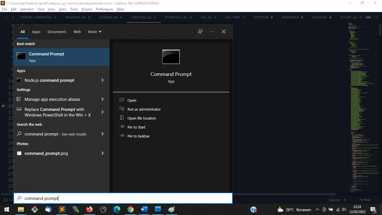Click the large Command Prompt preview icon
Image resolution: width=382 pixels, height=215 pixels.
(x=171, y=57)
